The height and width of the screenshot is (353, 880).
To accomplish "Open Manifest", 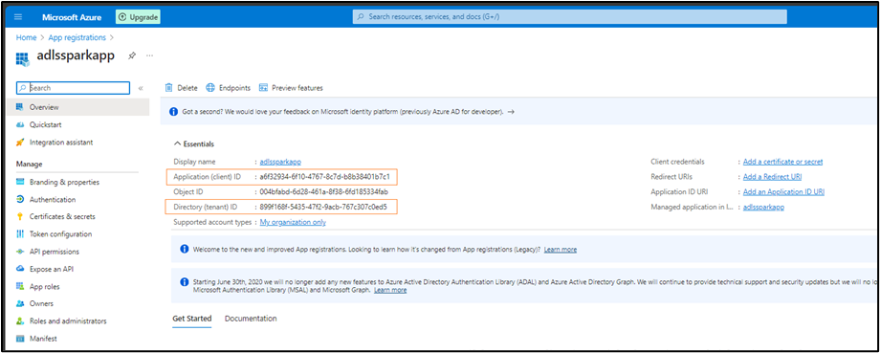I will point(43,339).
